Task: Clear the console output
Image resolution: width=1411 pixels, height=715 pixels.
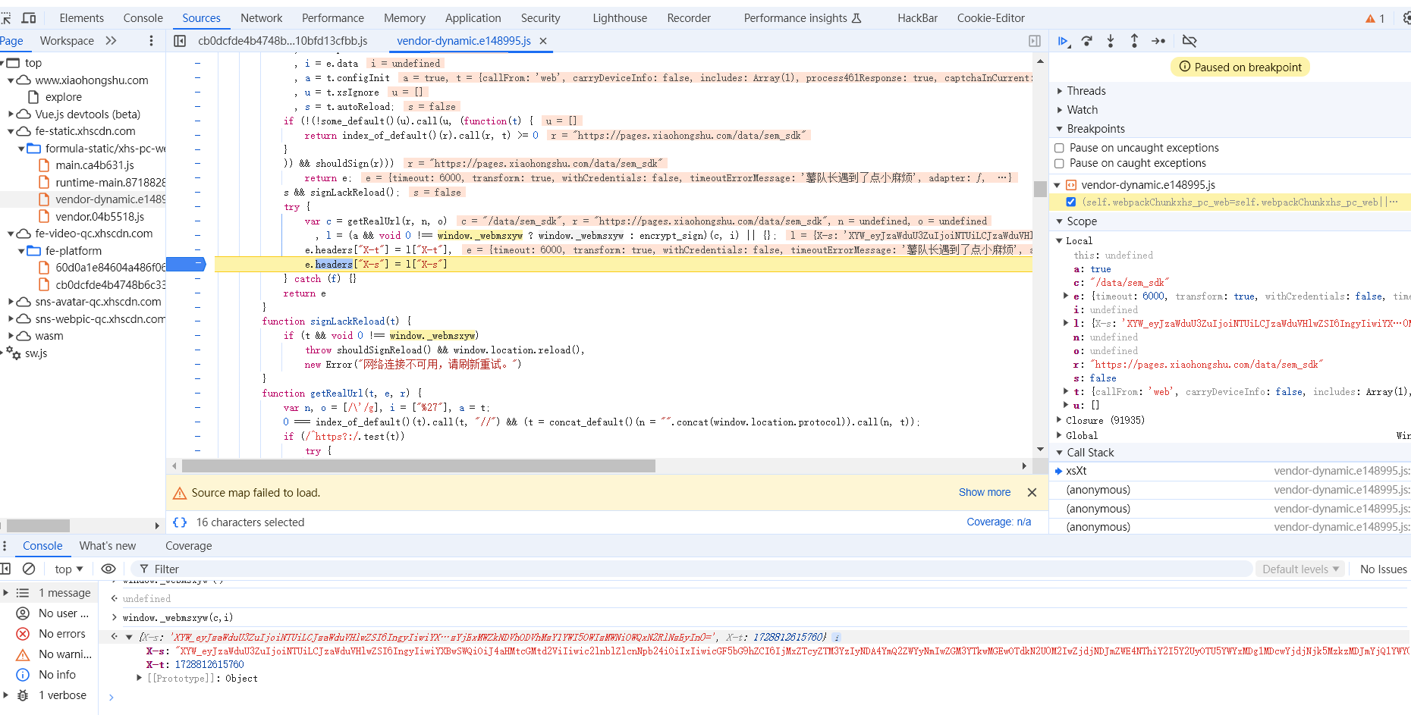Action: point(29,569)
